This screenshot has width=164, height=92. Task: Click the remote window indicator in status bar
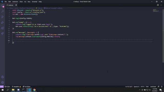point(2,87)
